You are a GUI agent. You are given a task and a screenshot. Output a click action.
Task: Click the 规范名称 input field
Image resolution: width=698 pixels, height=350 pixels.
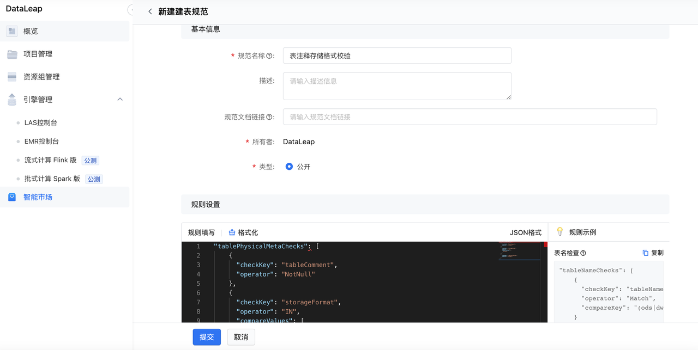tap(397, 56)
